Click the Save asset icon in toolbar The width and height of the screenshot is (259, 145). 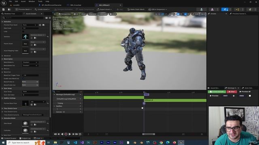[4, 9]
